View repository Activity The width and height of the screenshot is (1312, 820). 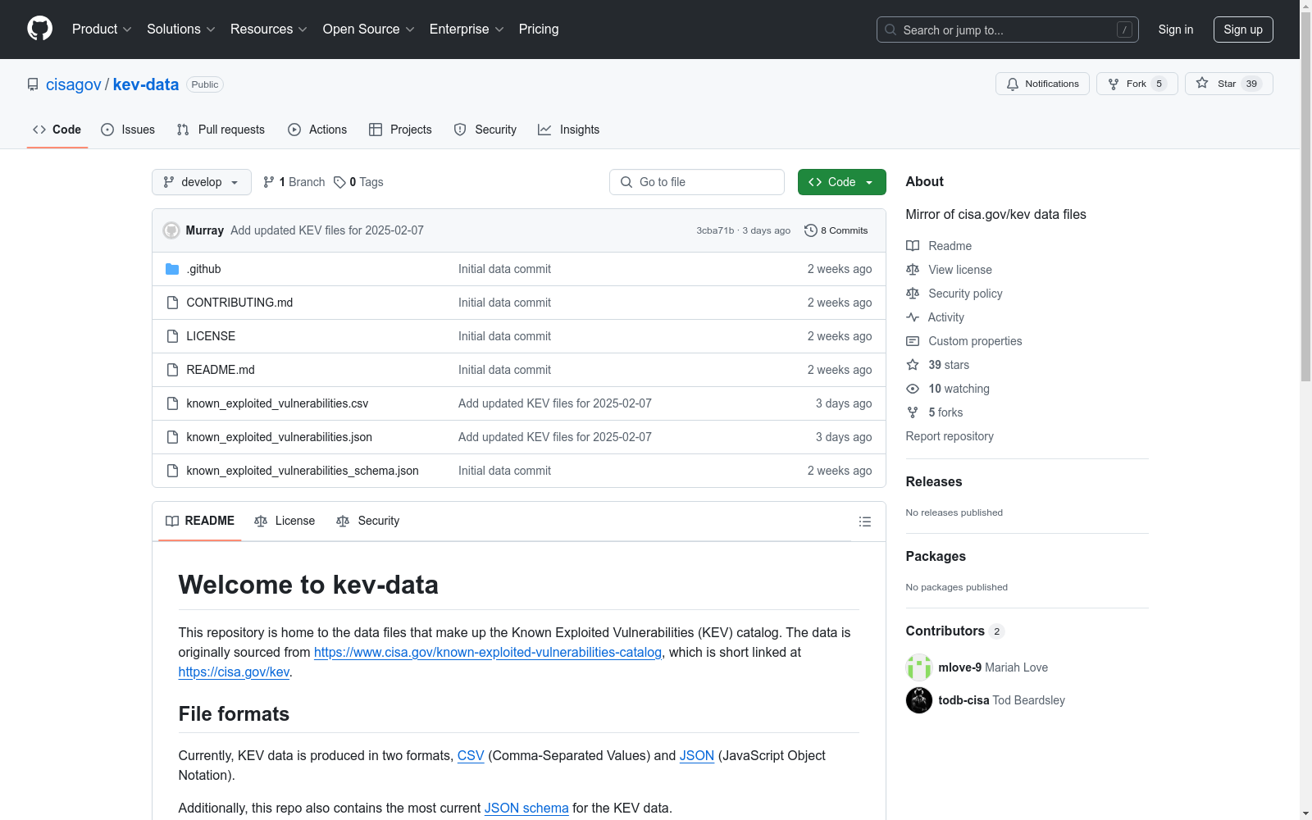[936, 317]
